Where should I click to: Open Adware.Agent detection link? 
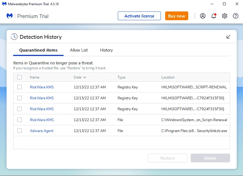tap(42, 131)
